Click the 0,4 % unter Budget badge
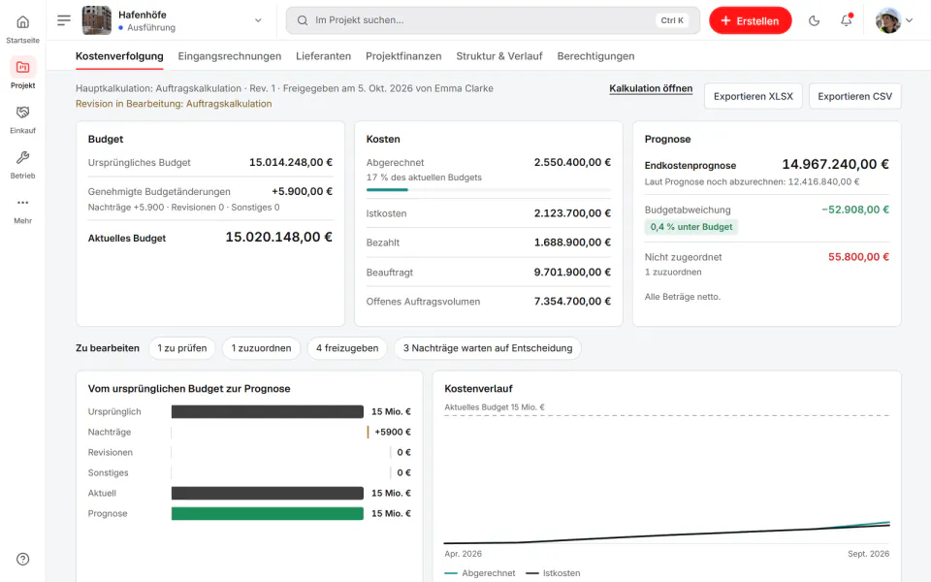Viewport: 931px width, 582px height. (691, 227)
